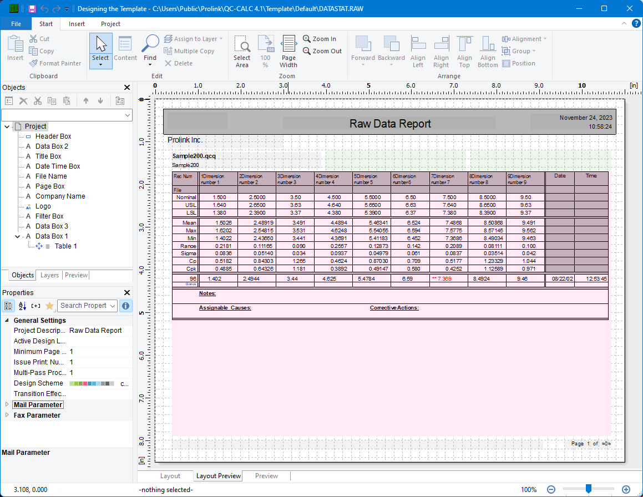Click Copy in the Clipboard group
The image size is (643, 497).
(42, 51)
